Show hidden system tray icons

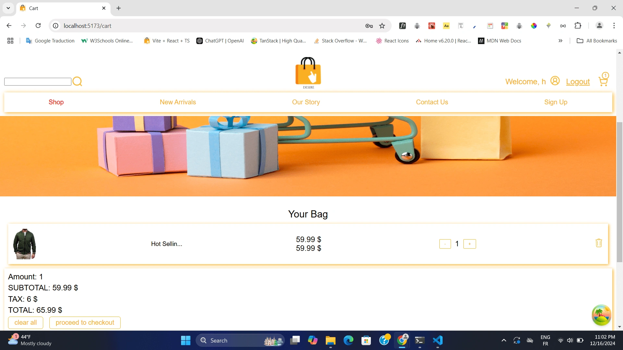click(504, 340)
